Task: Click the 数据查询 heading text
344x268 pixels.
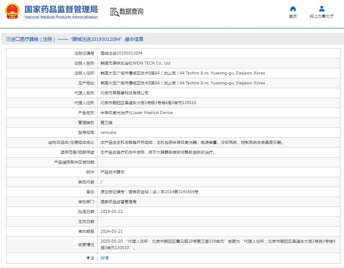Action: coord(131,12)
